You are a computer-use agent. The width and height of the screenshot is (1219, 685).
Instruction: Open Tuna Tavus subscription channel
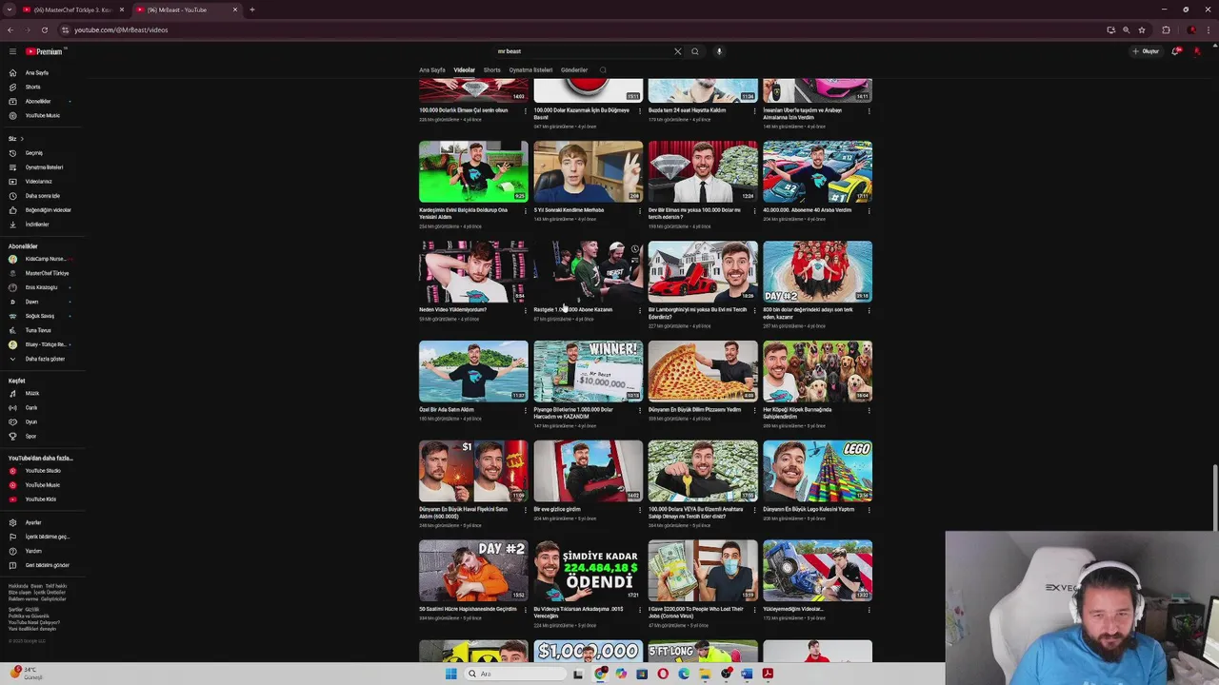coord(38,330)
